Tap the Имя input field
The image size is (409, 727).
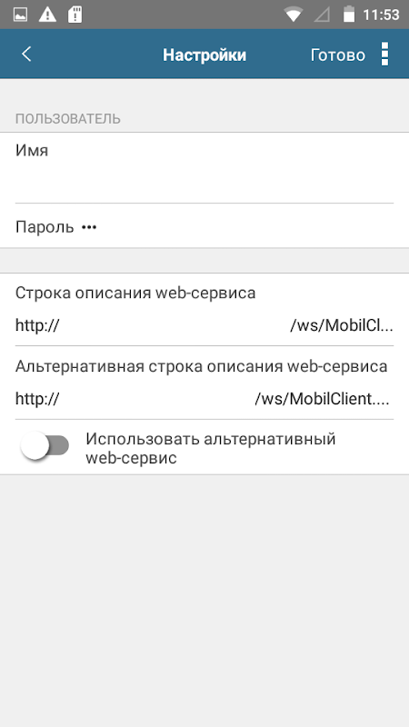point(204,168)
